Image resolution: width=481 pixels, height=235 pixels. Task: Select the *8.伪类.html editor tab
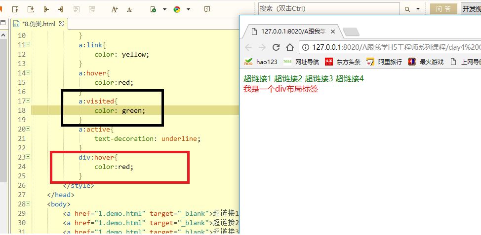39,24
